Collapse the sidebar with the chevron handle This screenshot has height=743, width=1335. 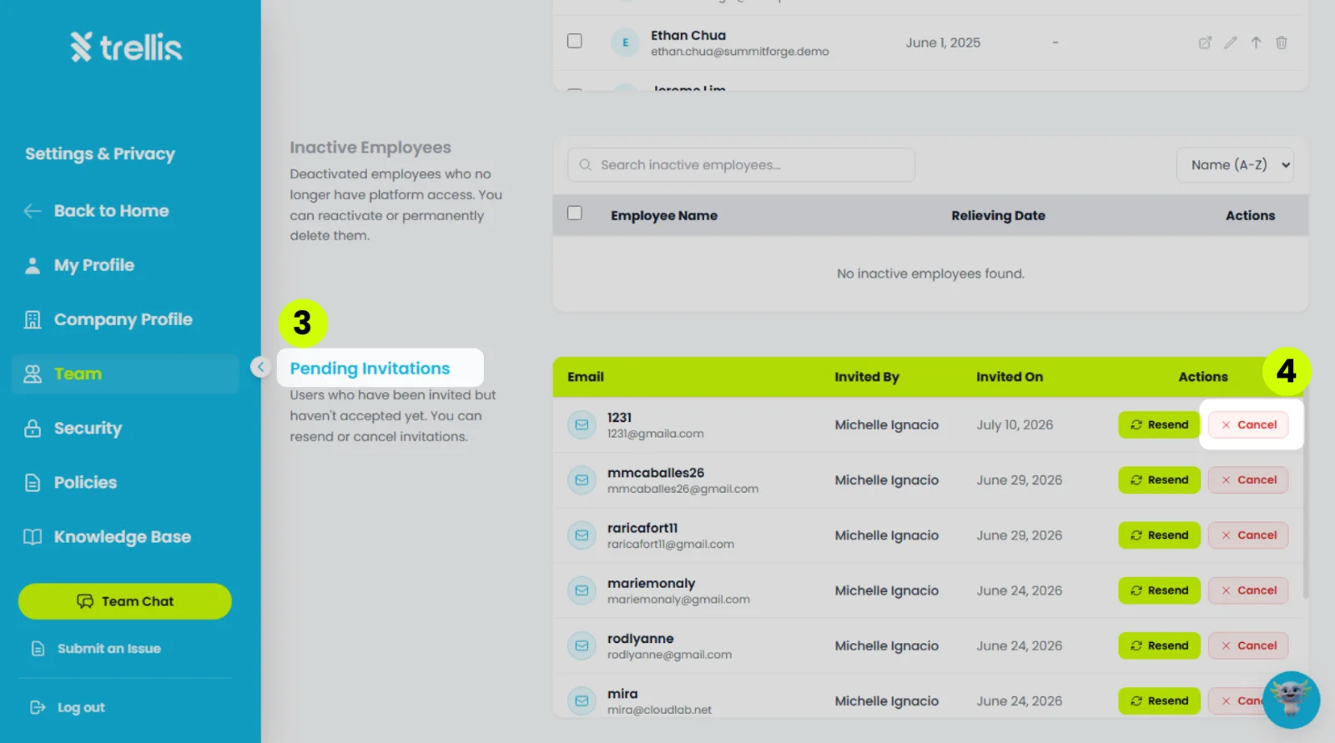point(260,367)
